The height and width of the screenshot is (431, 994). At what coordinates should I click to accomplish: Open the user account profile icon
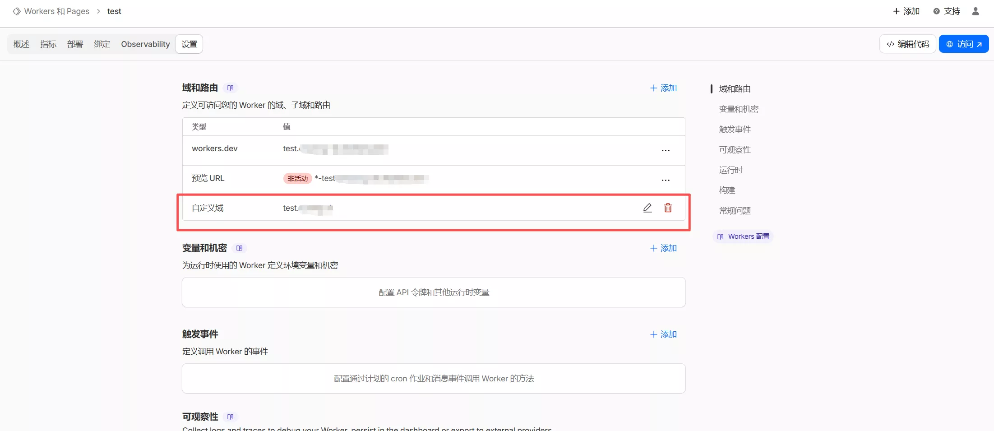pos(975,11)
